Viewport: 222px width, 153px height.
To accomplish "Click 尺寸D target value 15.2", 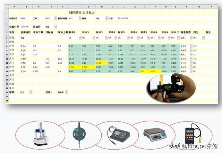I will coord(48,59).
